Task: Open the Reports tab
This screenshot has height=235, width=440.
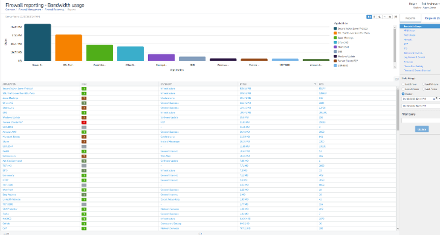Action: [x=410, y=18]
